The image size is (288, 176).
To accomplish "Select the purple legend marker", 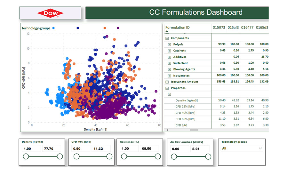I will click(x=118, y=28).
